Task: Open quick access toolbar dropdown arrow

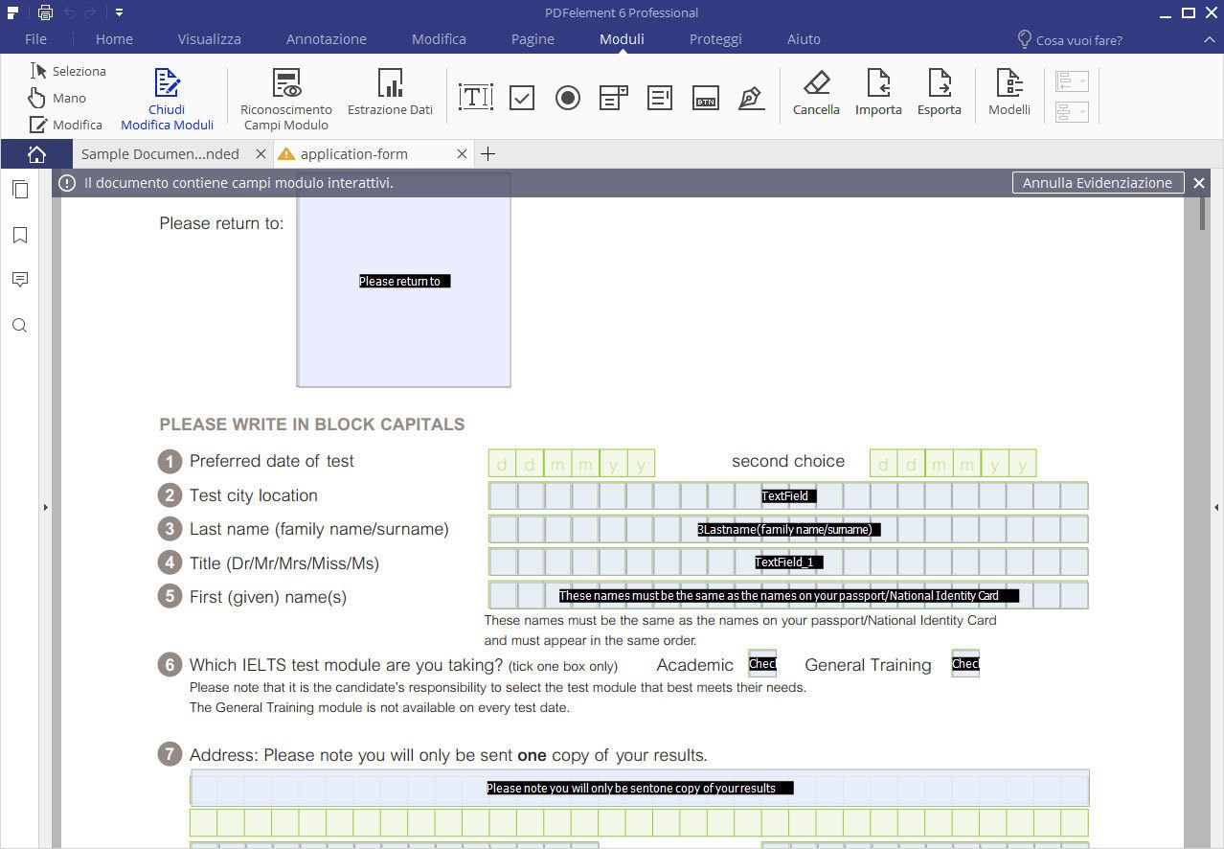Action: coord(119,12)
